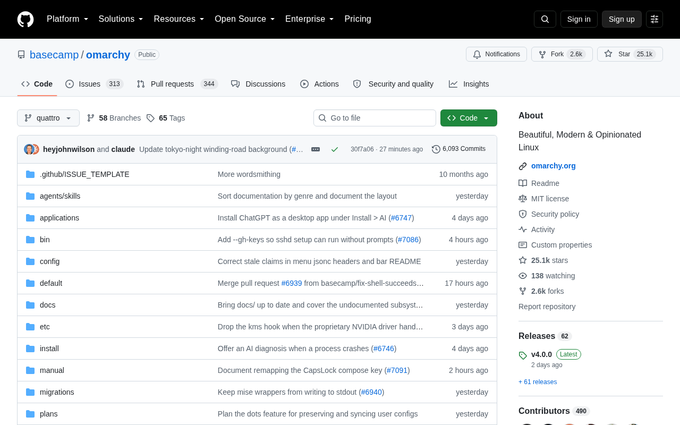Star the omarchy repository
Image resolution: width=680 pixels, height=425 pixels.
[630, 54]
